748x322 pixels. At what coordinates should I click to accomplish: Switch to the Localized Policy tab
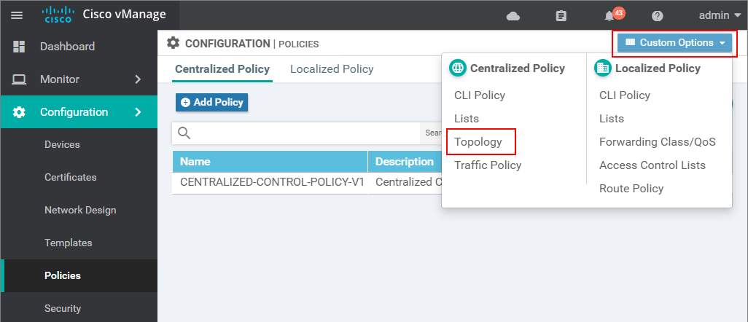[x=332, y=69]
